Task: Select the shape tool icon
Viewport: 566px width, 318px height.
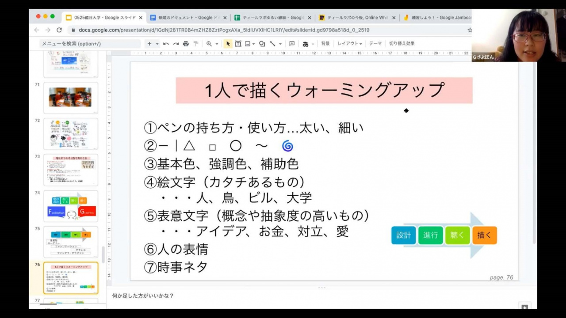Action: (262, 44)
